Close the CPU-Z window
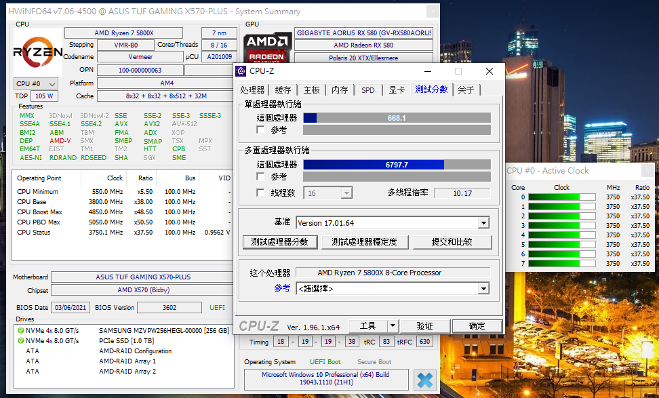The image size is (659, 398). [490, 71]
